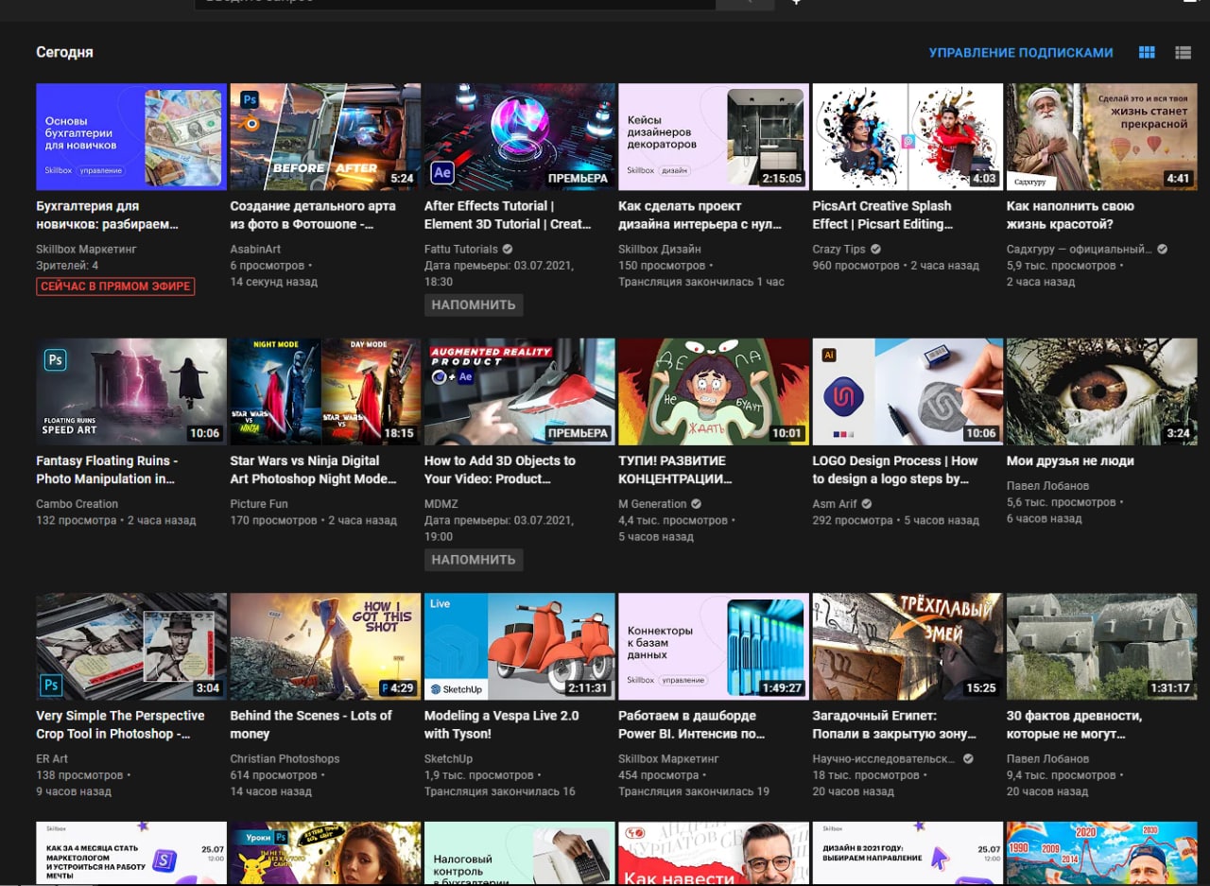Screen dimensions: 1210x886
Task: Click НАПОМНИТЬ under How to Add 3D Objects
Action: tap(474, 560)
